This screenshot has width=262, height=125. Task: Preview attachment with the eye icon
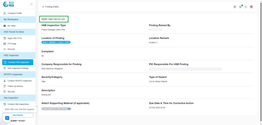[x=69, y=109]
